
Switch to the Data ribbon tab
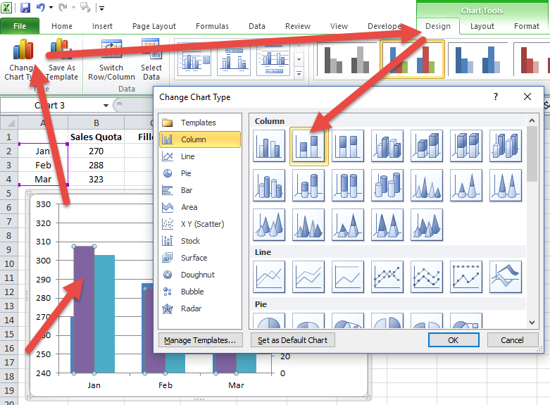click(257, 26)
